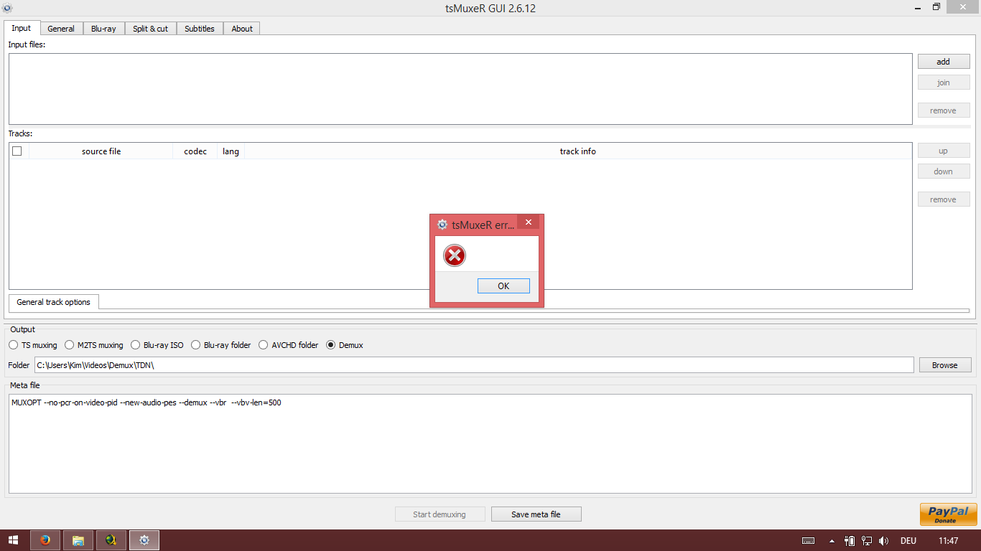
Task: Select Blu-ray folder output option
Action: point(221,345)
